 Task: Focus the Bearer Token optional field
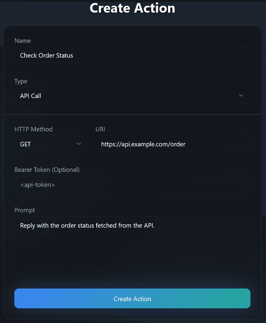click(x=132, y=184)
